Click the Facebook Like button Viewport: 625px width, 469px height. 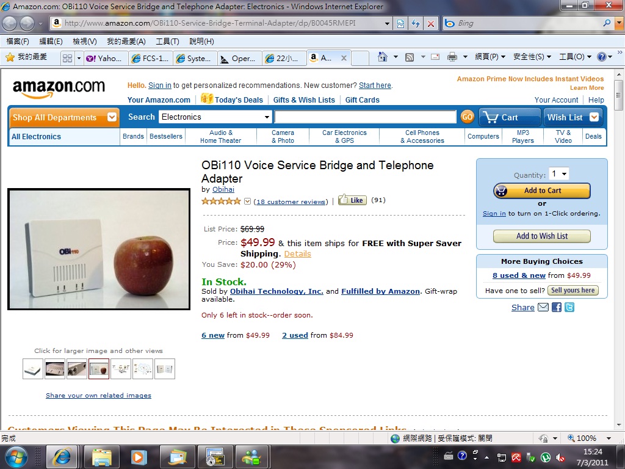click(352, 200)
